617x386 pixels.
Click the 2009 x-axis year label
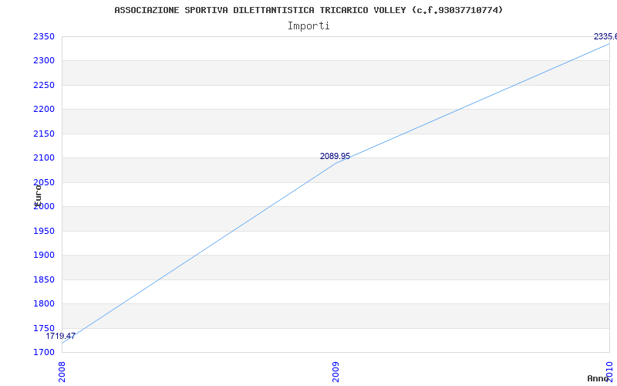click(x=335, y=372)
